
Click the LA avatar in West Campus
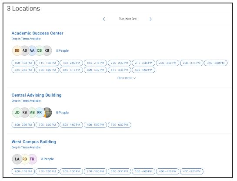coord(17,159)
